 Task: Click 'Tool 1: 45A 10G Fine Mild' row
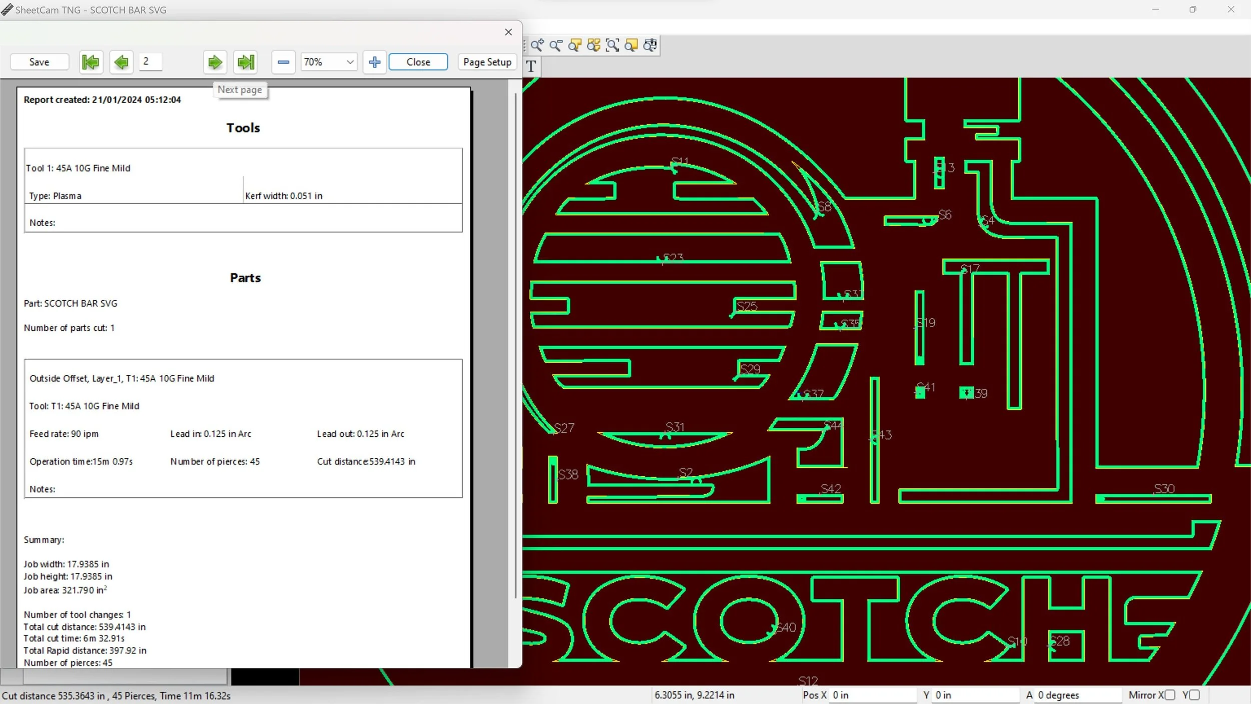coord(78,168)
